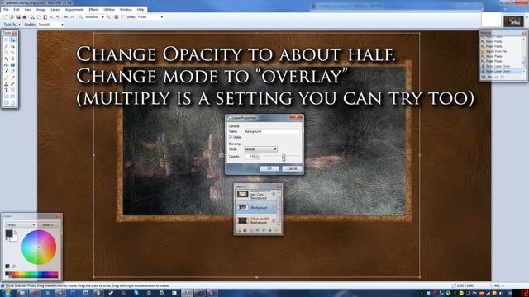Click the primary color swatch
The height and width of the screenshot is (297, 529).
[x=9, y=233]
